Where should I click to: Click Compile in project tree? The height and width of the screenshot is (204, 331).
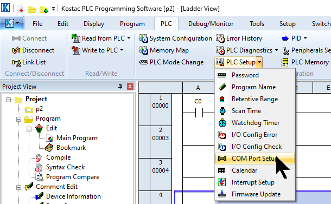(58, 157)
